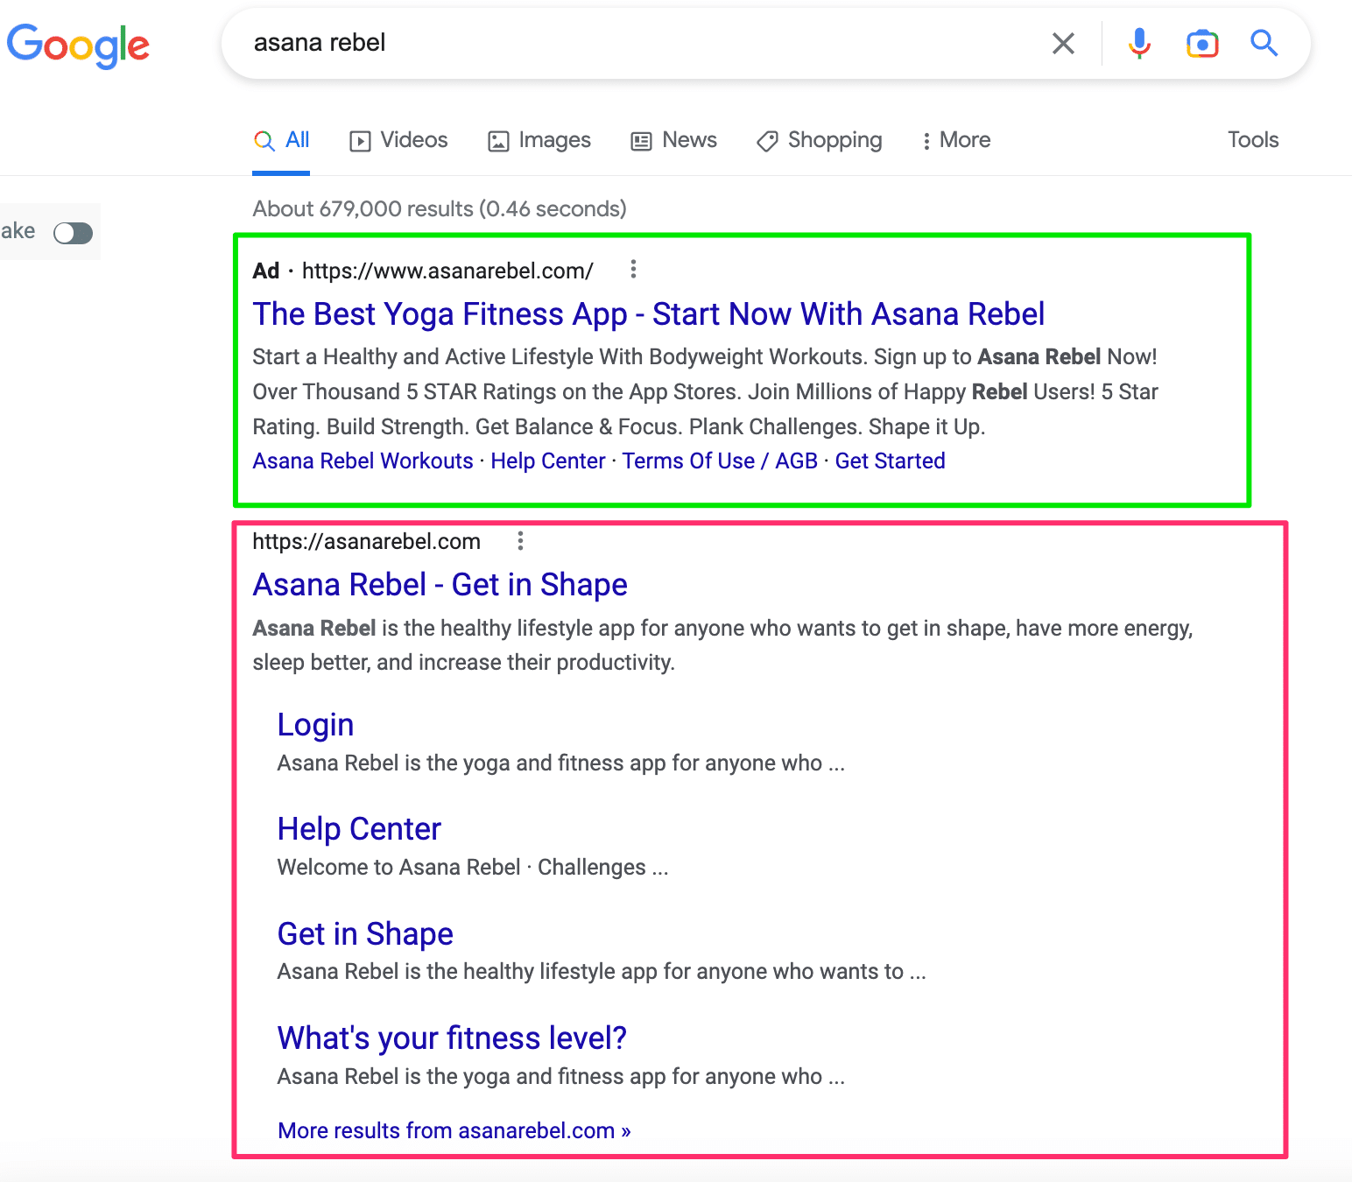Expand the Shopping results category
The image size is (1352, 1182).
click(818, 140)
